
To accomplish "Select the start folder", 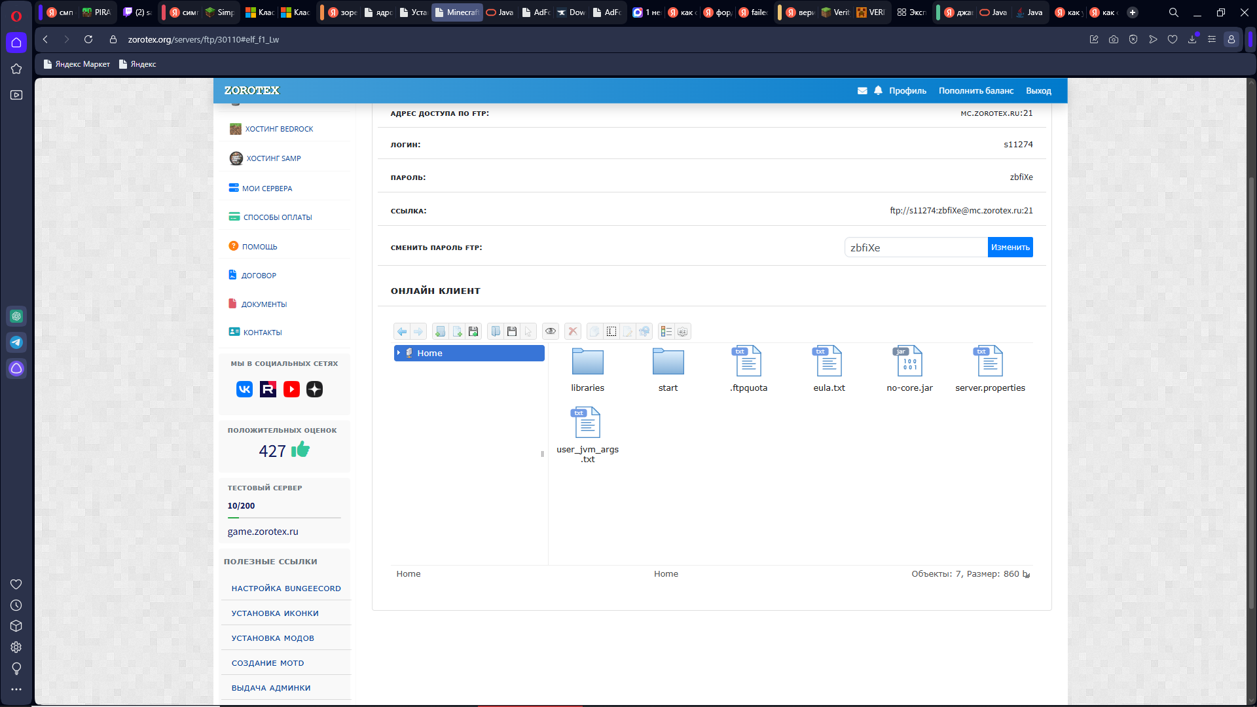I will pos(668,370).
